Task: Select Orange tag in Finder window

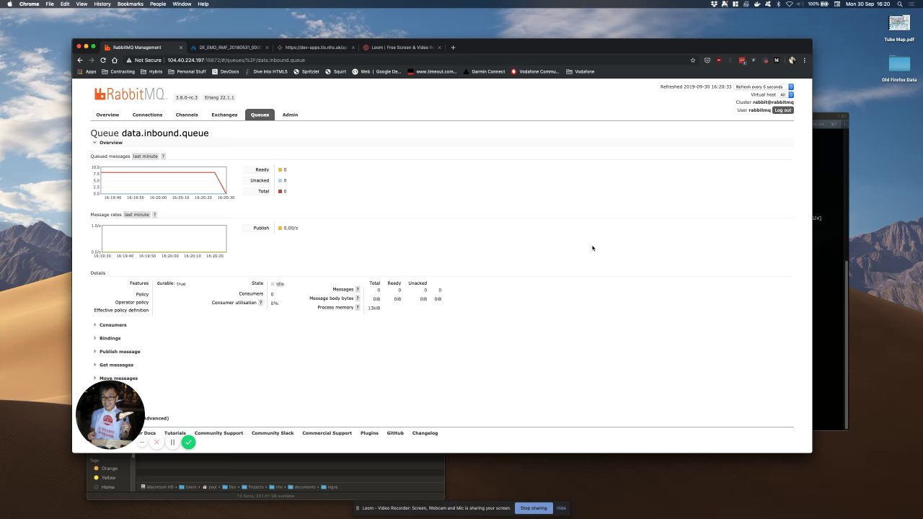Action: 105,469
